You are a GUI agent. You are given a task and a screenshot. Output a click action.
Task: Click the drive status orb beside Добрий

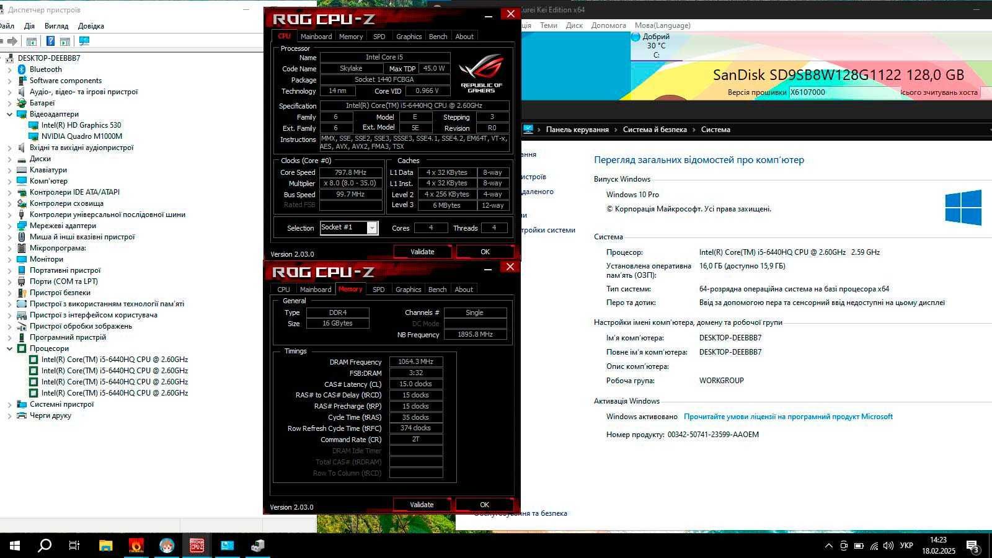point(635,37)
